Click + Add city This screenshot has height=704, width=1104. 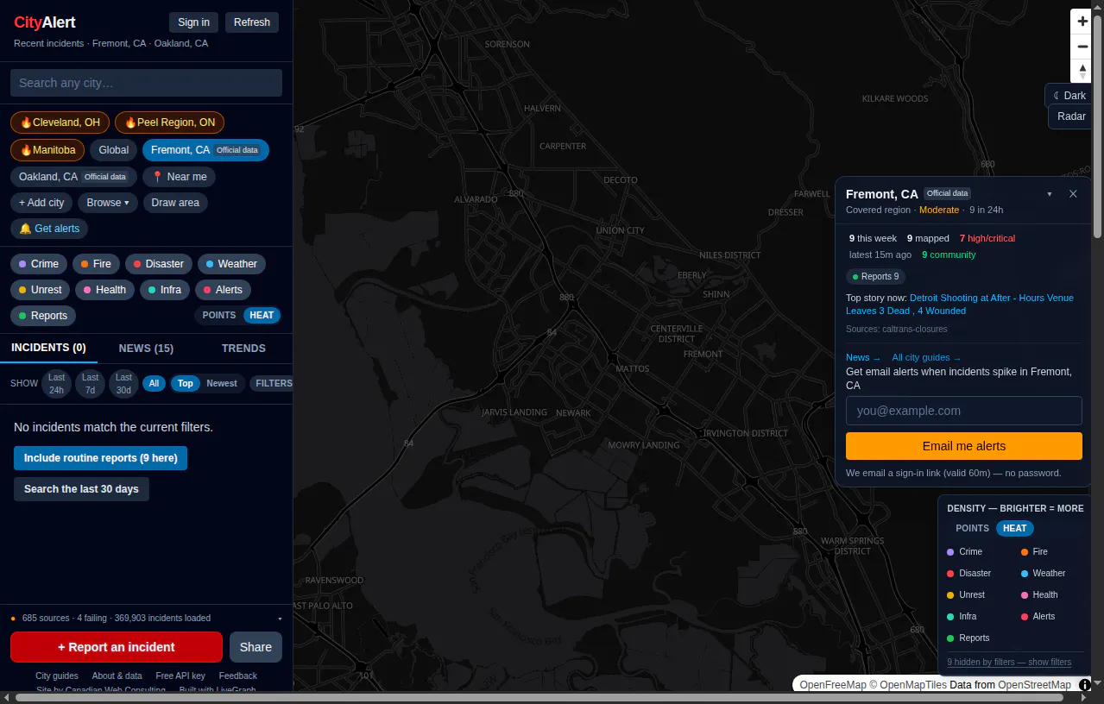(x=41, y=203)
